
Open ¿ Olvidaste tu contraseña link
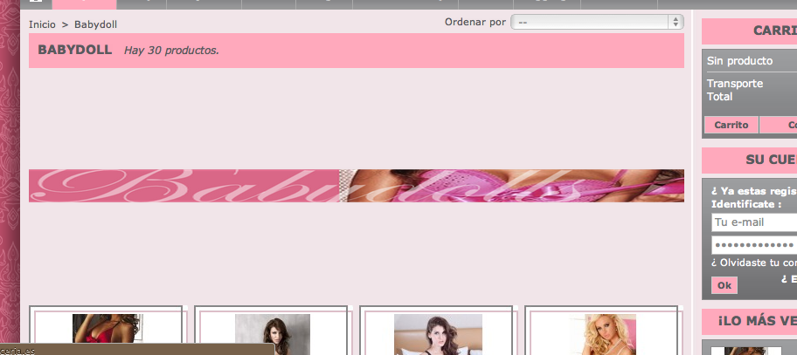[x=754, y=263]
